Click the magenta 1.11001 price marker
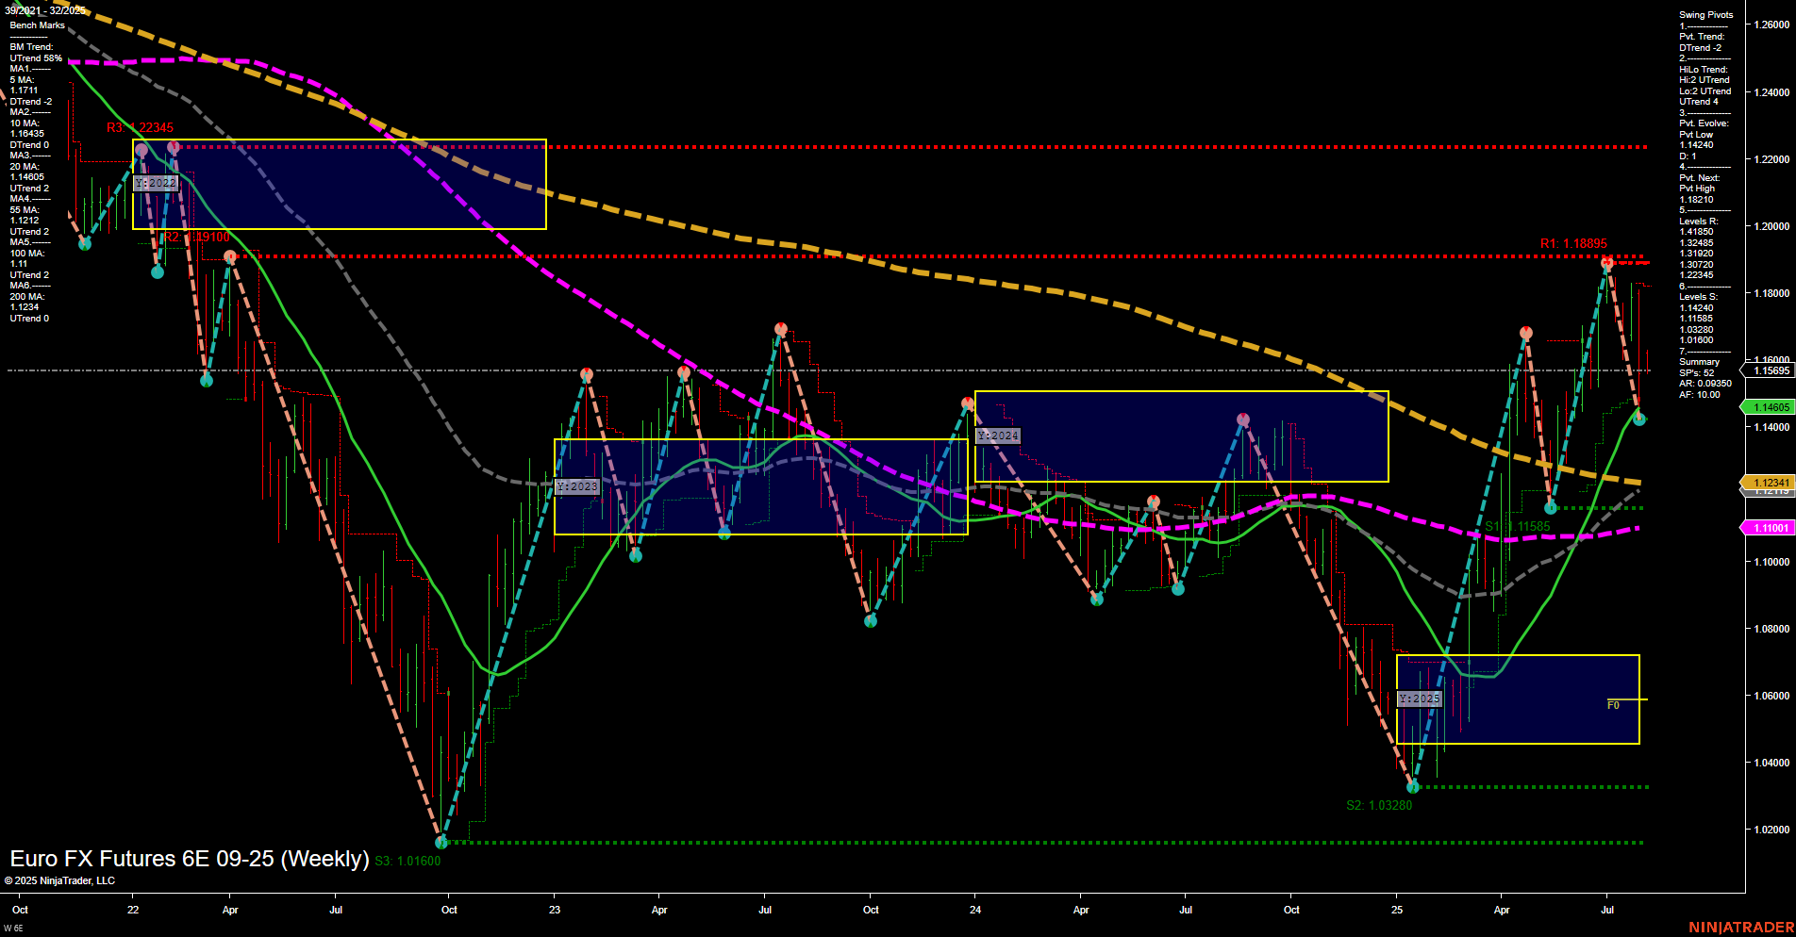 (x=1771, y=526)
